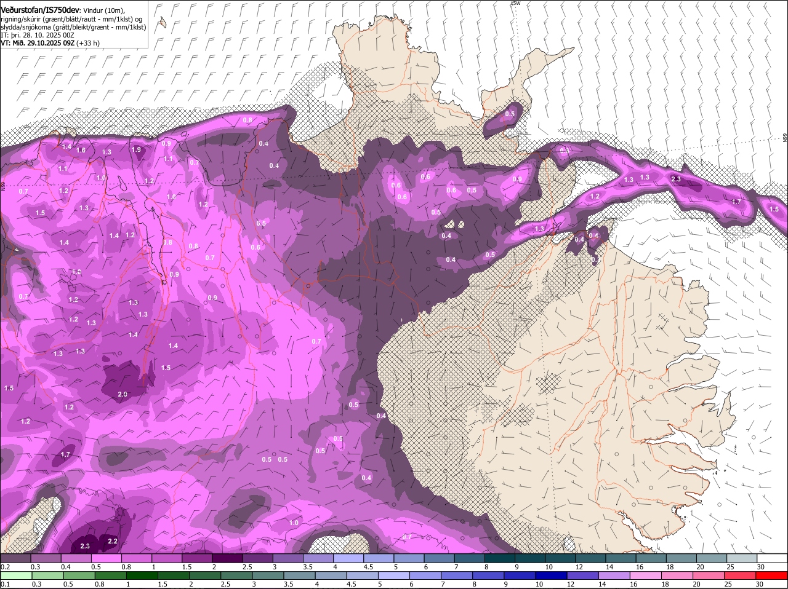Click the 2.2 precipitation value on the map
The height and width of the screenshot is (589, 788).
113,541
